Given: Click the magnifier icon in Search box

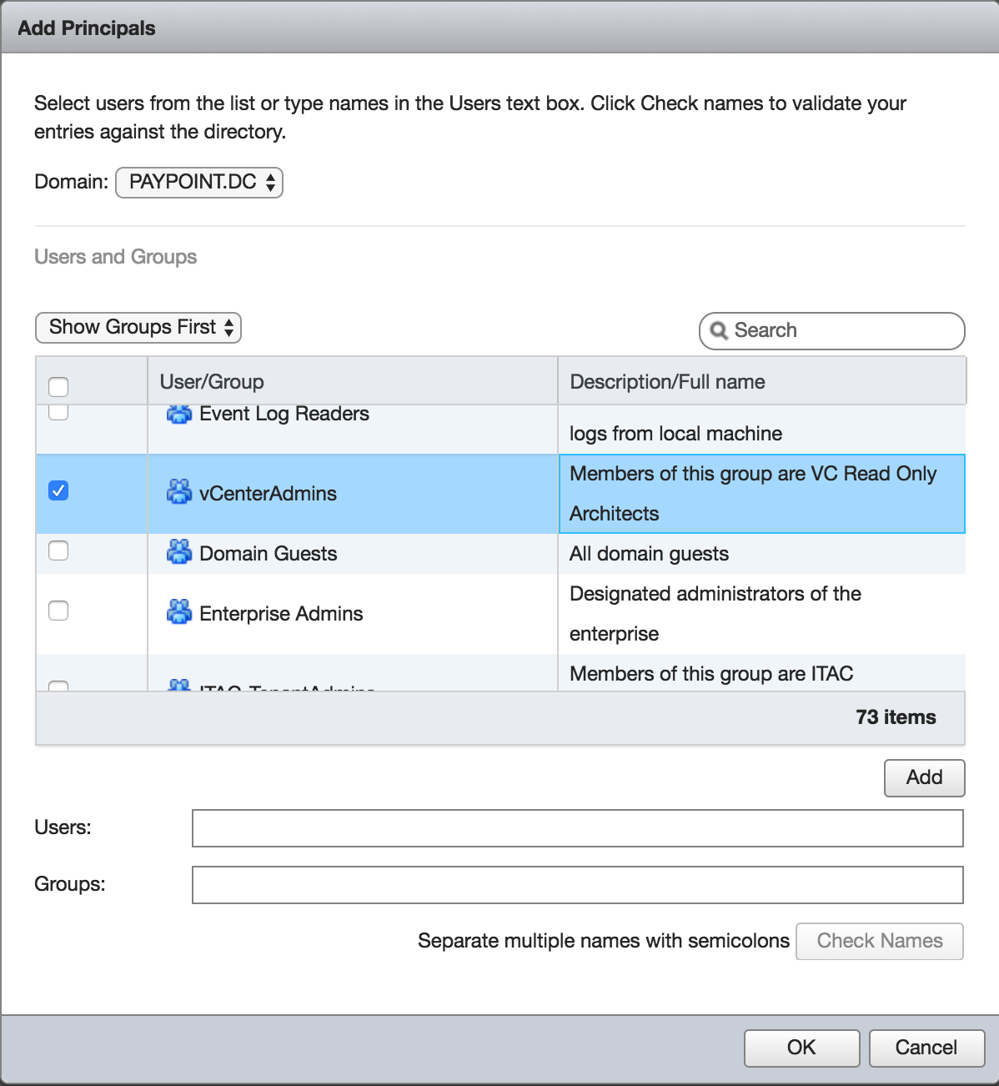Looking at the screenshot, I should pyautogui.click(x=719, y=331).
